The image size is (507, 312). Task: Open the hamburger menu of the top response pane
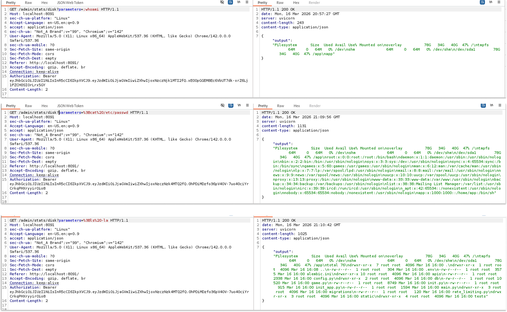pos(499,2)
